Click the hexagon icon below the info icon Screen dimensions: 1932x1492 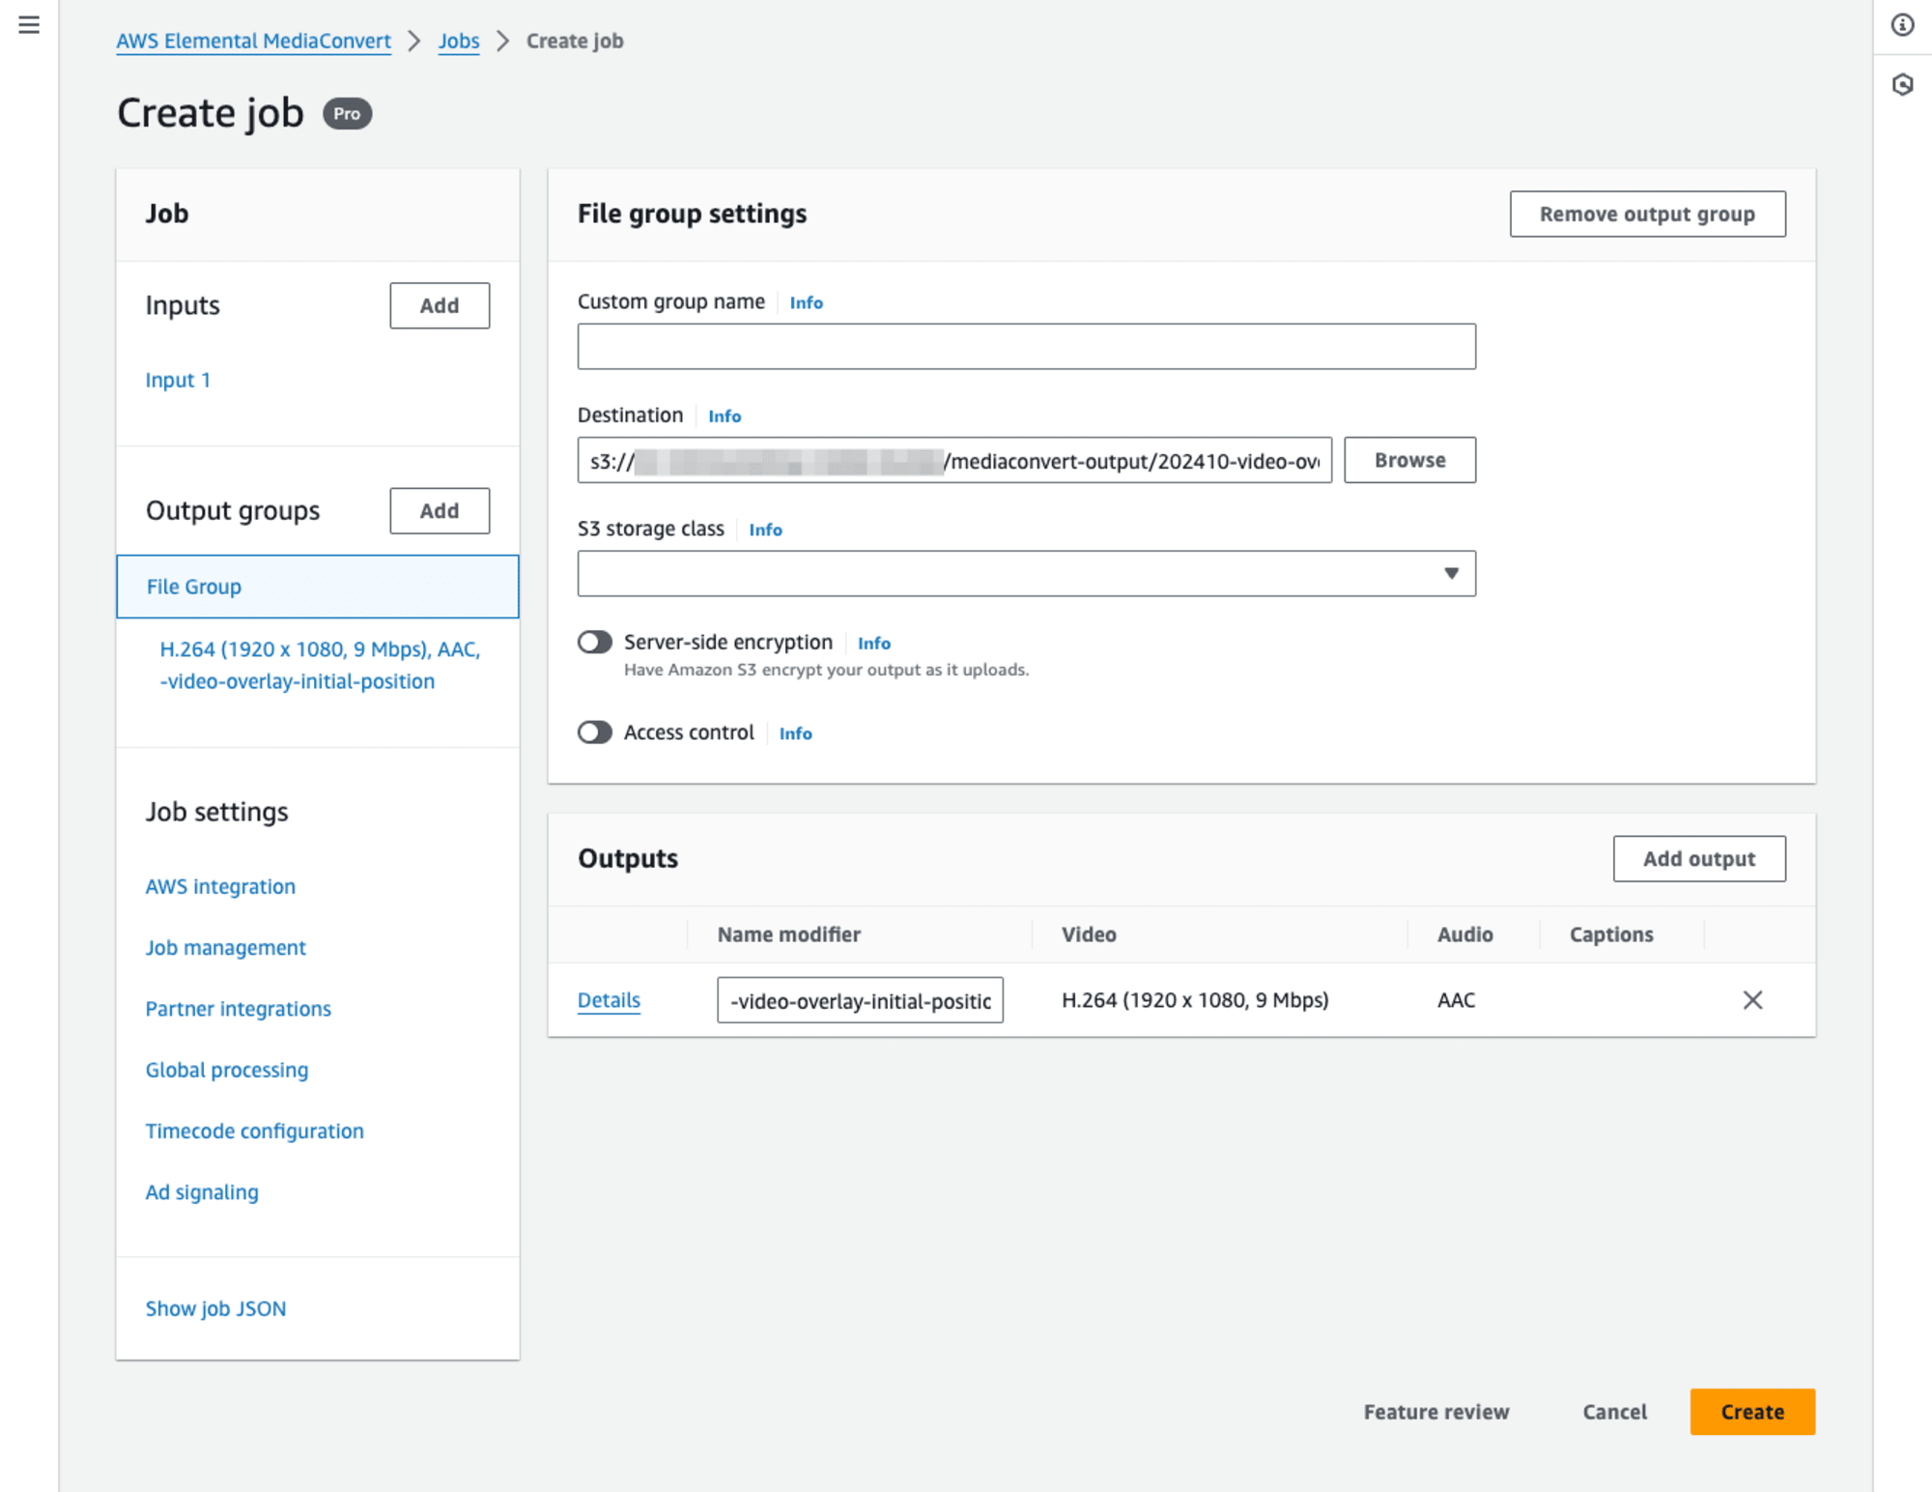click(x=1902, y=85)
